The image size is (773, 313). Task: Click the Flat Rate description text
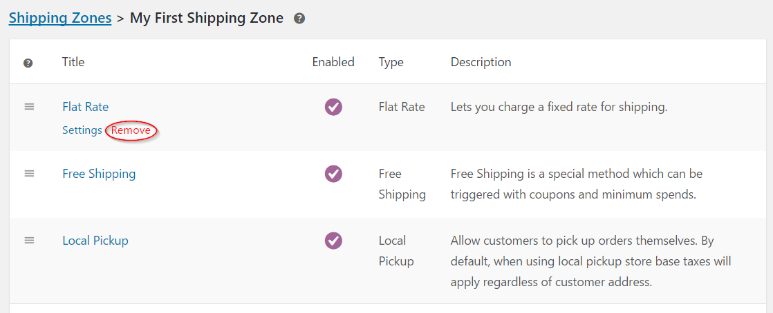click(x=559, y=107)
